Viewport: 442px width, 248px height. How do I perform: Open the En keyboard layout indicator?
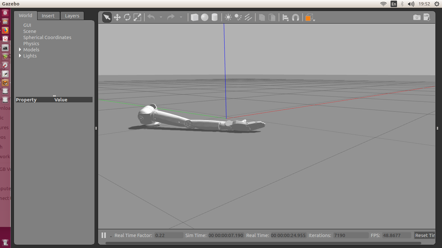[x=394, y=4]
